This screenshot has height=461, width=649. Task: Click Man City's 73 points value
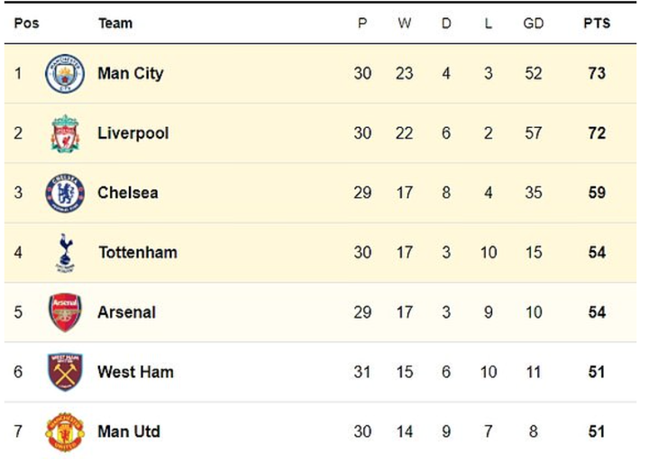(596, 73)
